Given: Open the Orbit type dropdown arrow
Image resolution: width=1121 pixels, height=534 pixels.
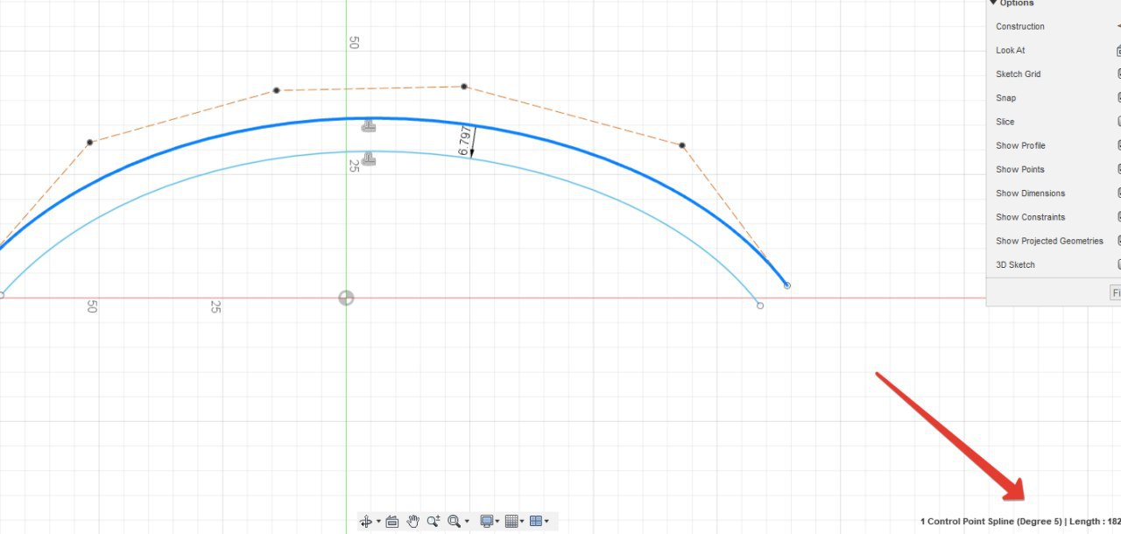Looking at the screenshot, I should (378, 522).
